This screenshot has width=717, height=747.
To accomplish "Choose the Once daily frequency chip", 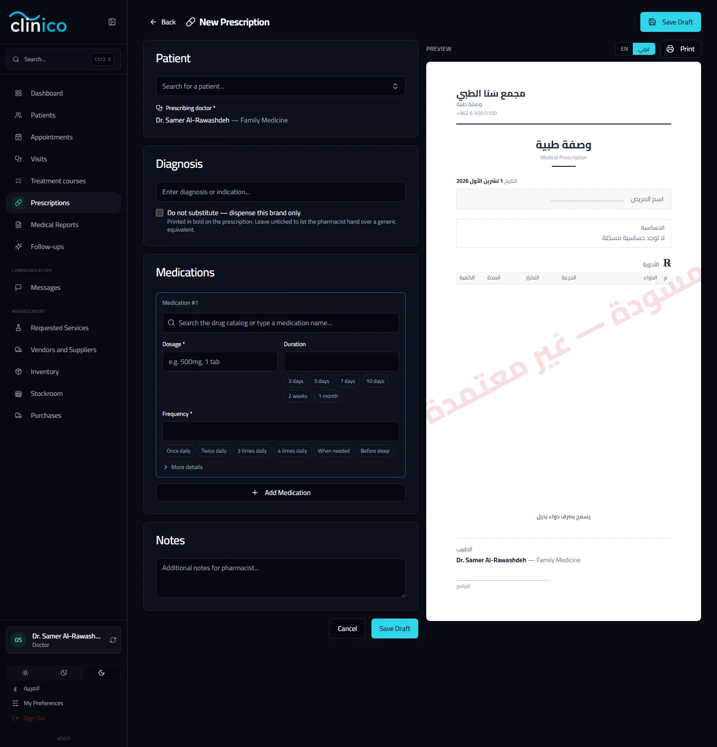I will tap(179, 451).
